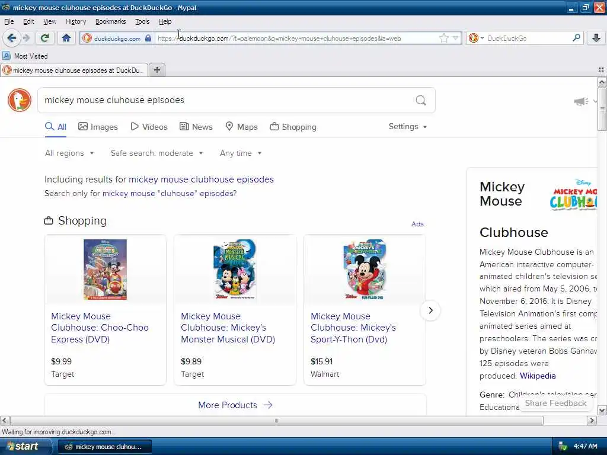Switch to the News results tab
607x455 pixels.
click(196, 127)
